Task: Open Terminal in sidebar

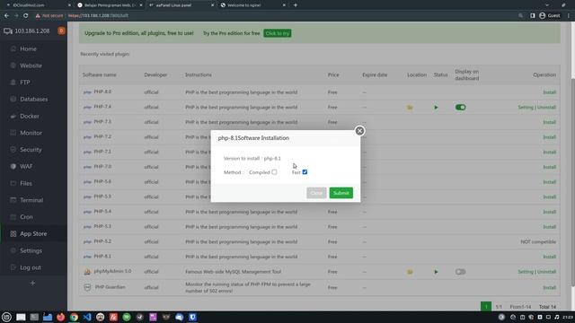Action: tap(31, 200)
